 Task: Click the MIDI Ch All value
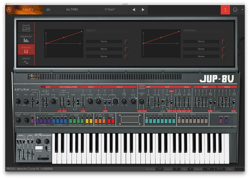(208, 169)
